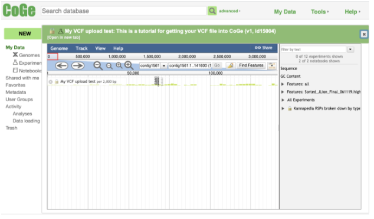Click the Share button

click(263, 48)
